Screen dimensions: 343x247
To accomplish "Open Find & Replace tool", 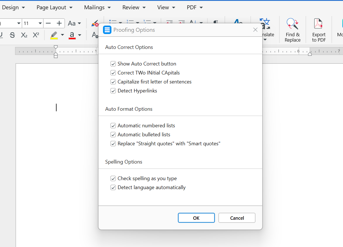I will [293, 30].
